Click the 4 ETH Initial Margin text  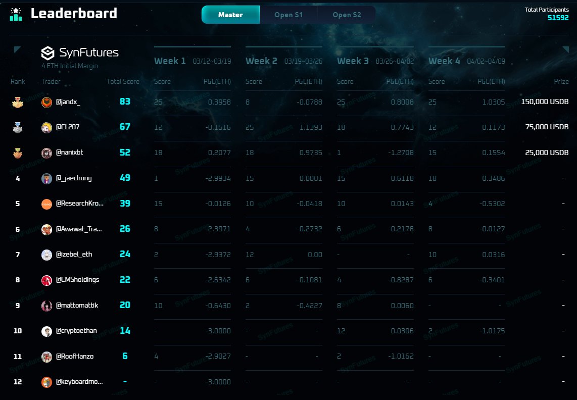point(70,66)
